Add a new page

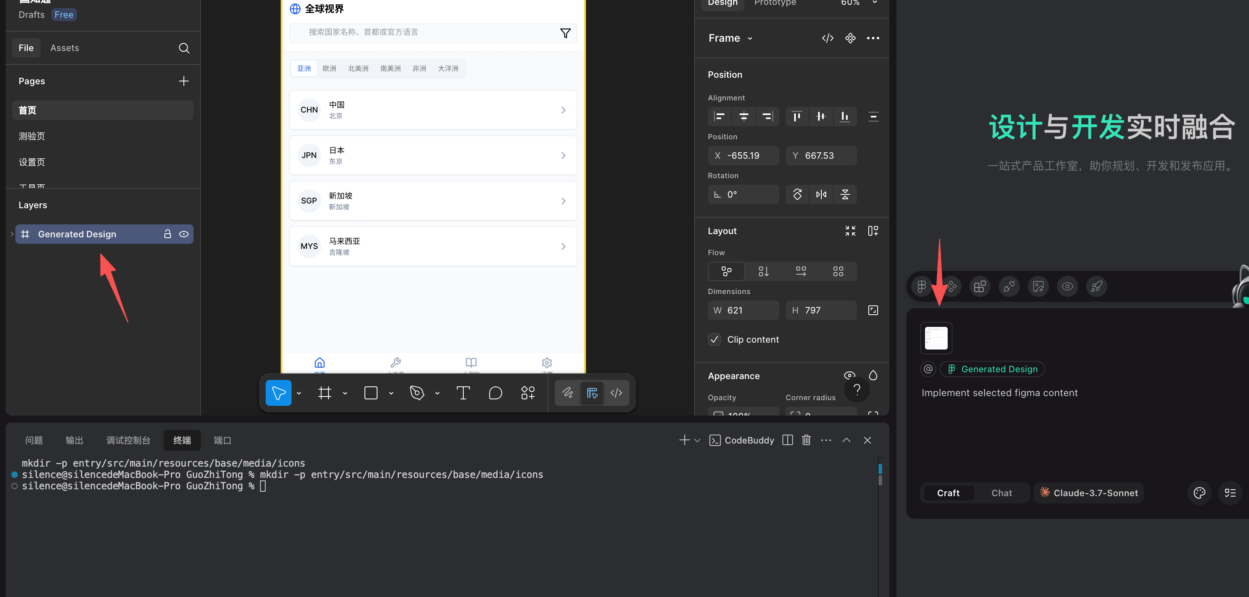coord(184,81)
